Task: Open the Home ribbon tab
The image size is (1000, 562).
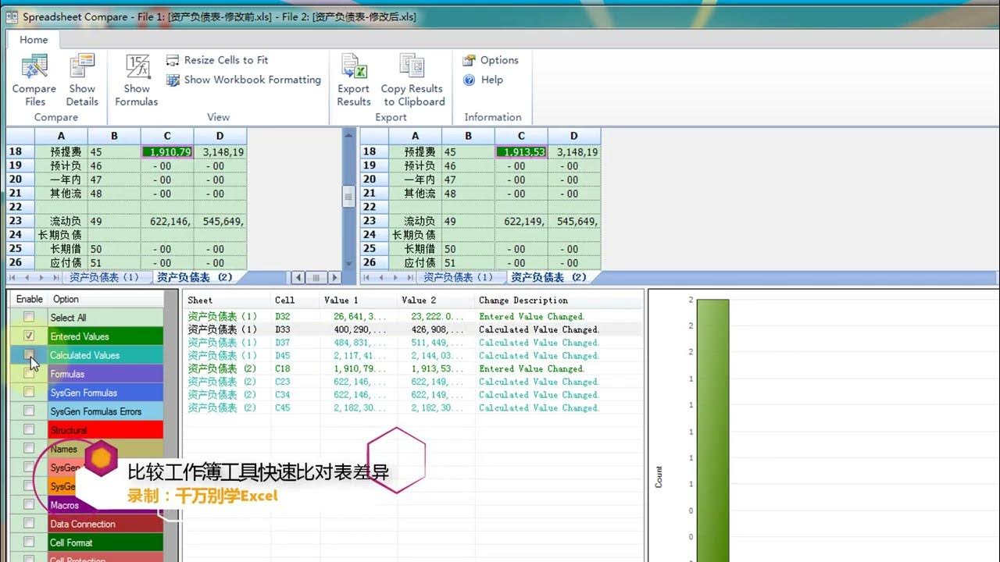Action: 34,40
